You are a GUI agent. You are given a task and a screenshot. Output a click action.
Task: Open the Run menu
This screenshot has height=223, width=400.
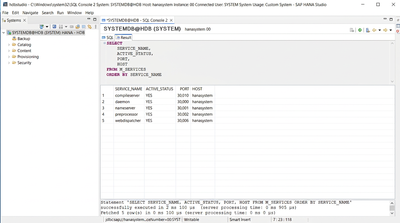point(60,13)
